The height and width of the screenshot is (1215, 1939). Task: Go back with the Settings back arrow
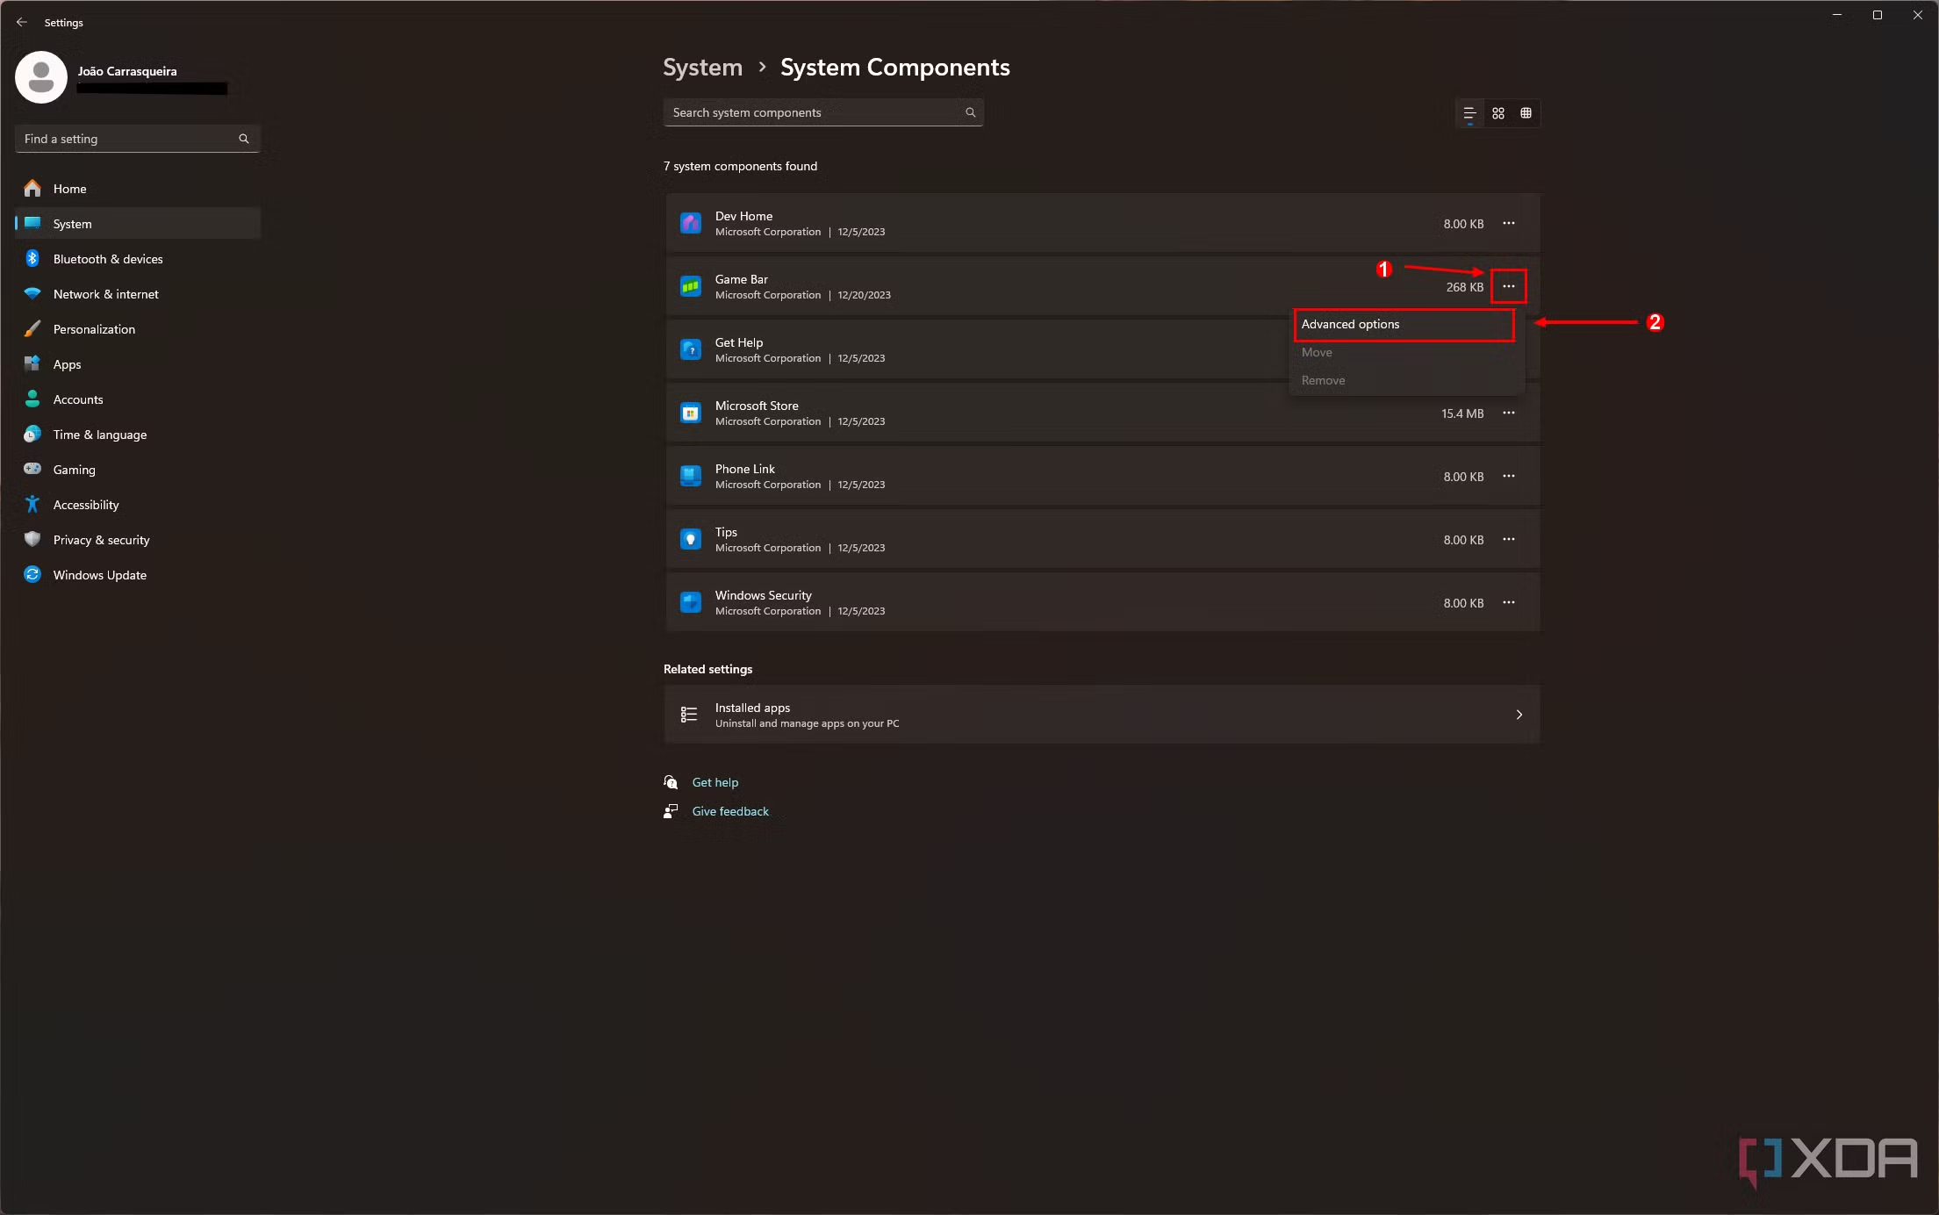pyautogui.click(x=22, y=22)
